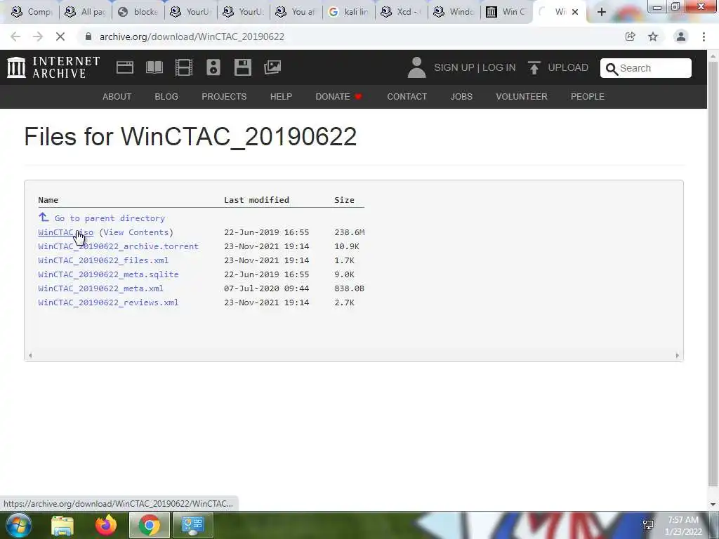Switch to the 'blocke' tab
The width and height of the screenshot is (719, 539).
coord(138,12)
